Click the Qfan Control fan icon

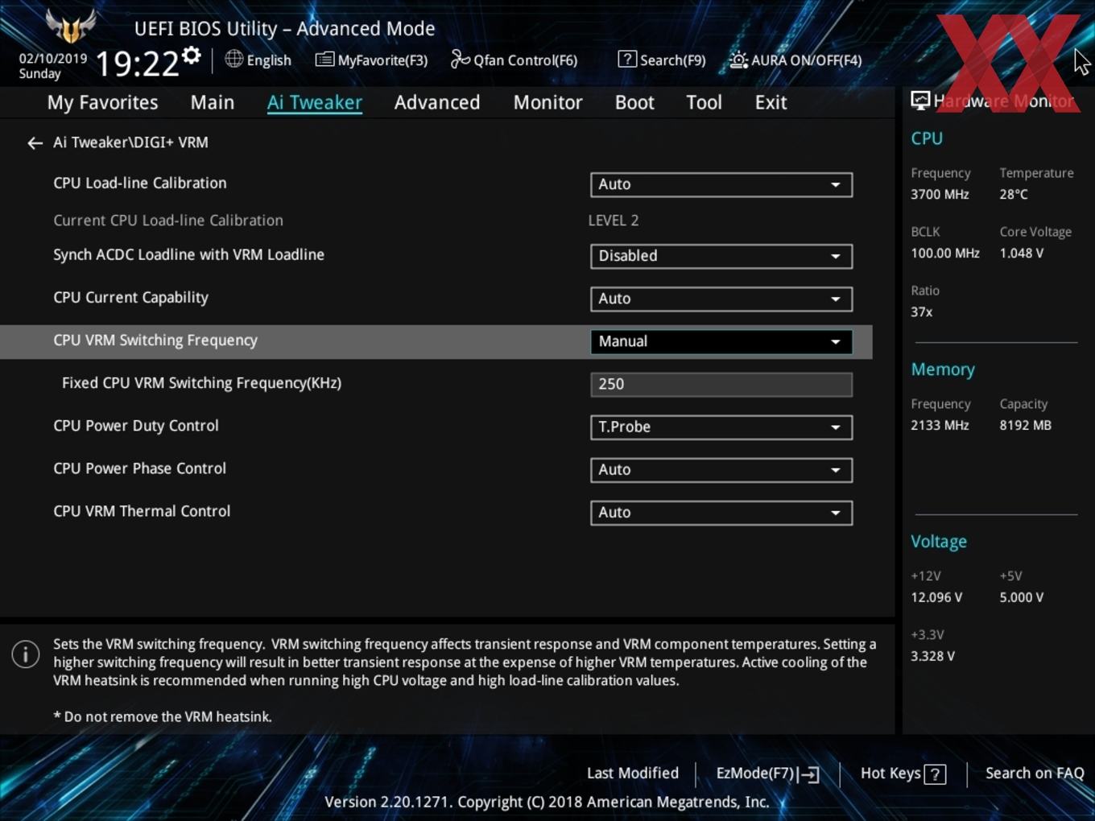460,59
